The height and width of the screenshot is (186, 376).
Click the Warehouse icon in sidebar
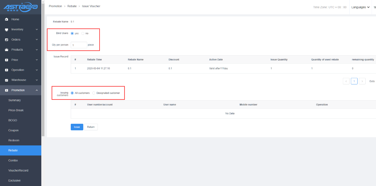point(7,80)
